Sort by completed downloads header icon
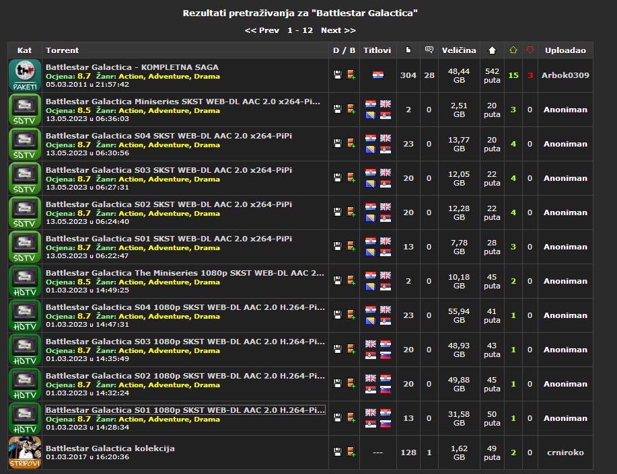Image resolution: width=617 pixels, height=474 pixels. pyautogui.click(x=493, y=50)
